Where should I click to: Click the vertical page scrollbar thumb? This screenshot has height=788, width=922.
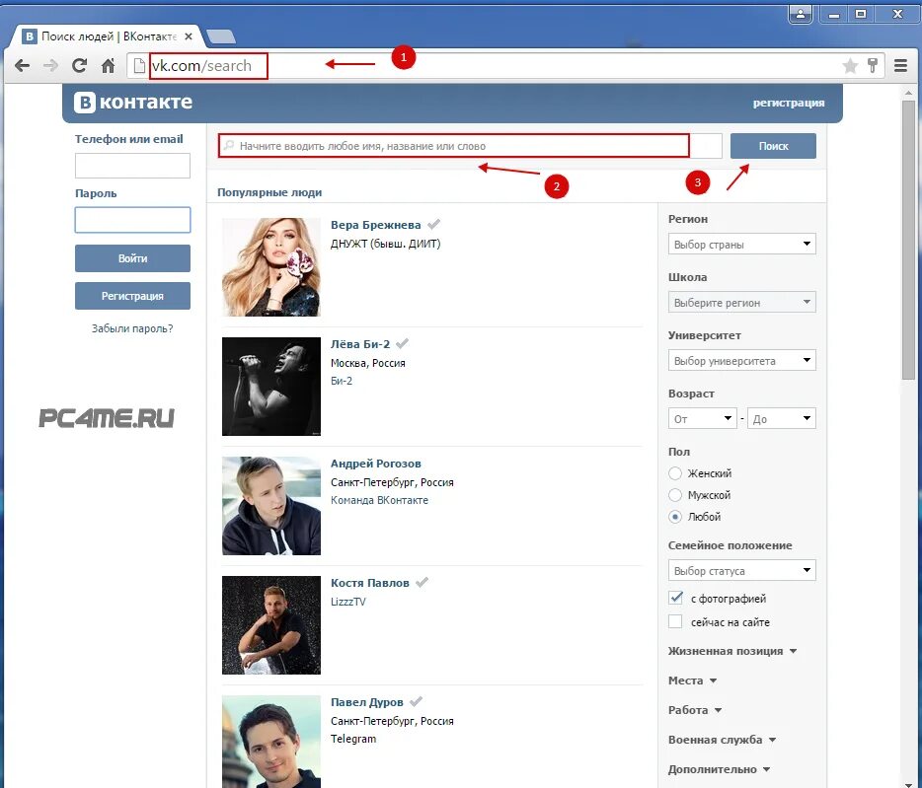pos(909,240)
